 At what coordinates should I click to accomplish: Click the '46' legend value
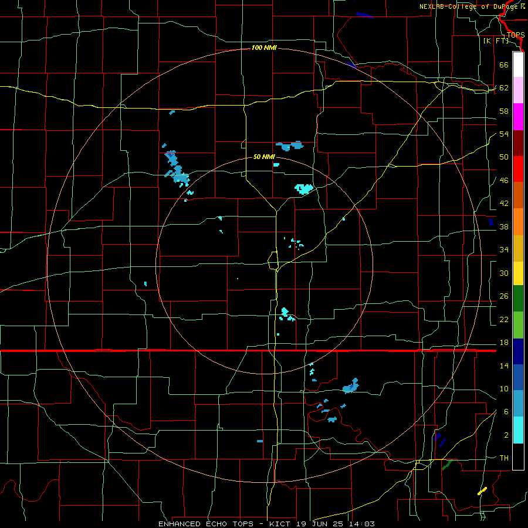(x=504, y=181)
